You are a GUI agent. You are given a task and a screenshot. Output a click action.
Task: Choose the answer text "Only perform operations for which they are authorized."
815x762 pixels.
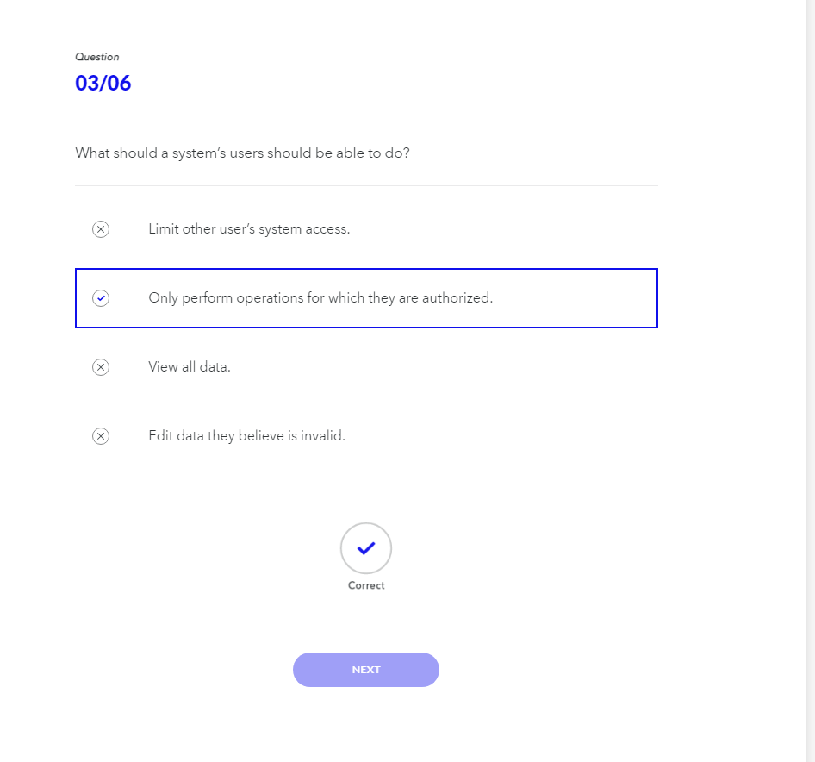[x=320, y=298]
